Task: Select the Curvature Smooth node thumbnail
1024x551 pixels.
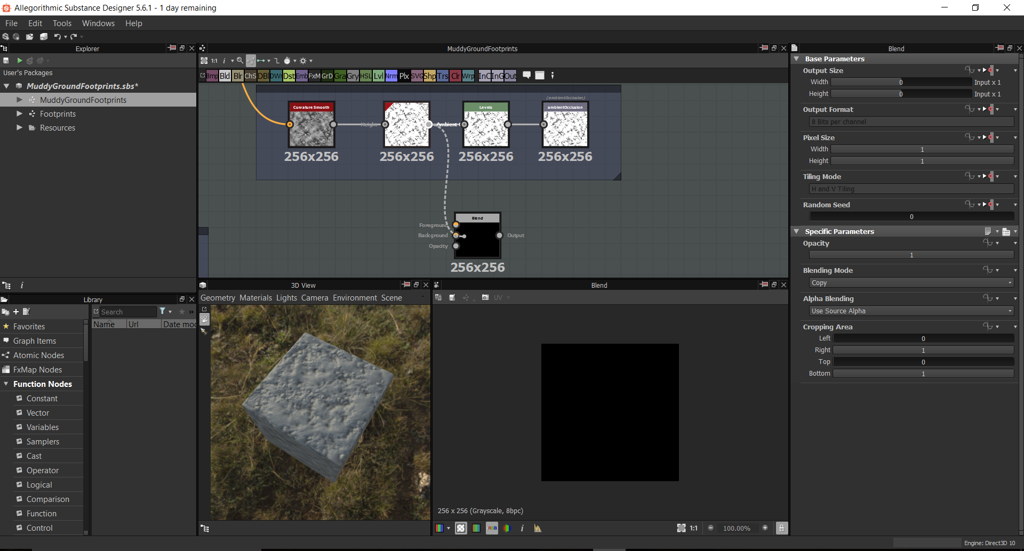Action: coord(311,125)
